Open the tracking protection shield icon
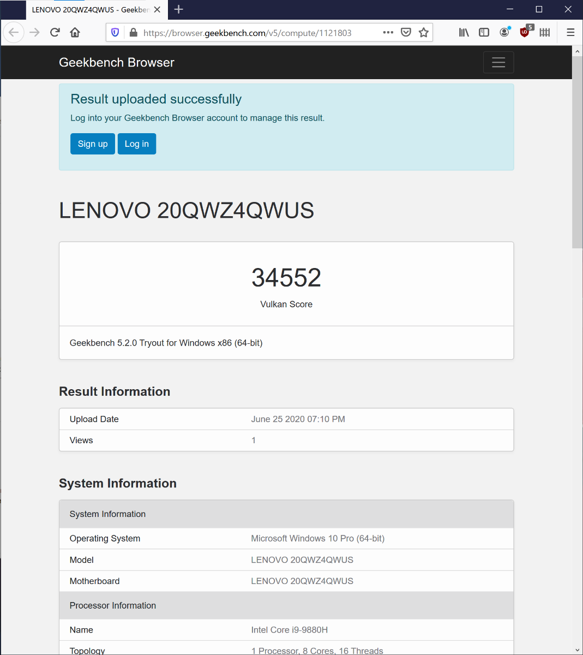The height and width of the screenshot is (655, 583). coord(115,33)
